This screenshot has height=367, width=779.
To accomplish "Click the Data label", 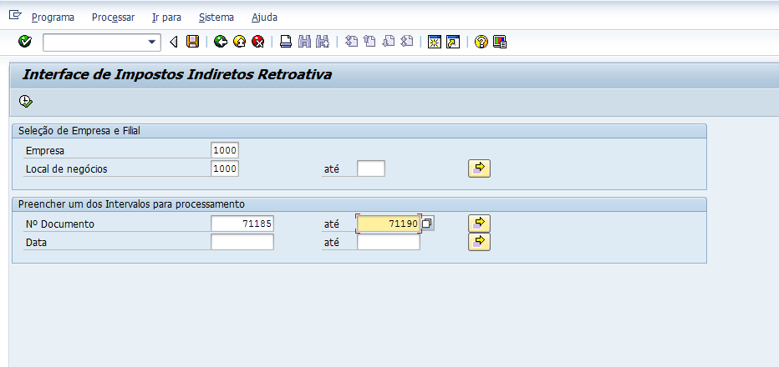I will [x=36, y=242].
